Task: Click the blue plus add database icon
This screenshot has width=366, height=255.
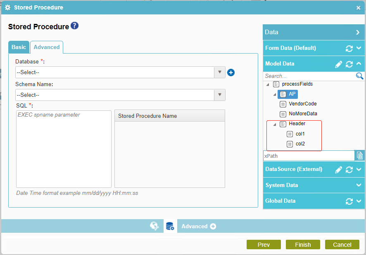Action: [231, 73]
